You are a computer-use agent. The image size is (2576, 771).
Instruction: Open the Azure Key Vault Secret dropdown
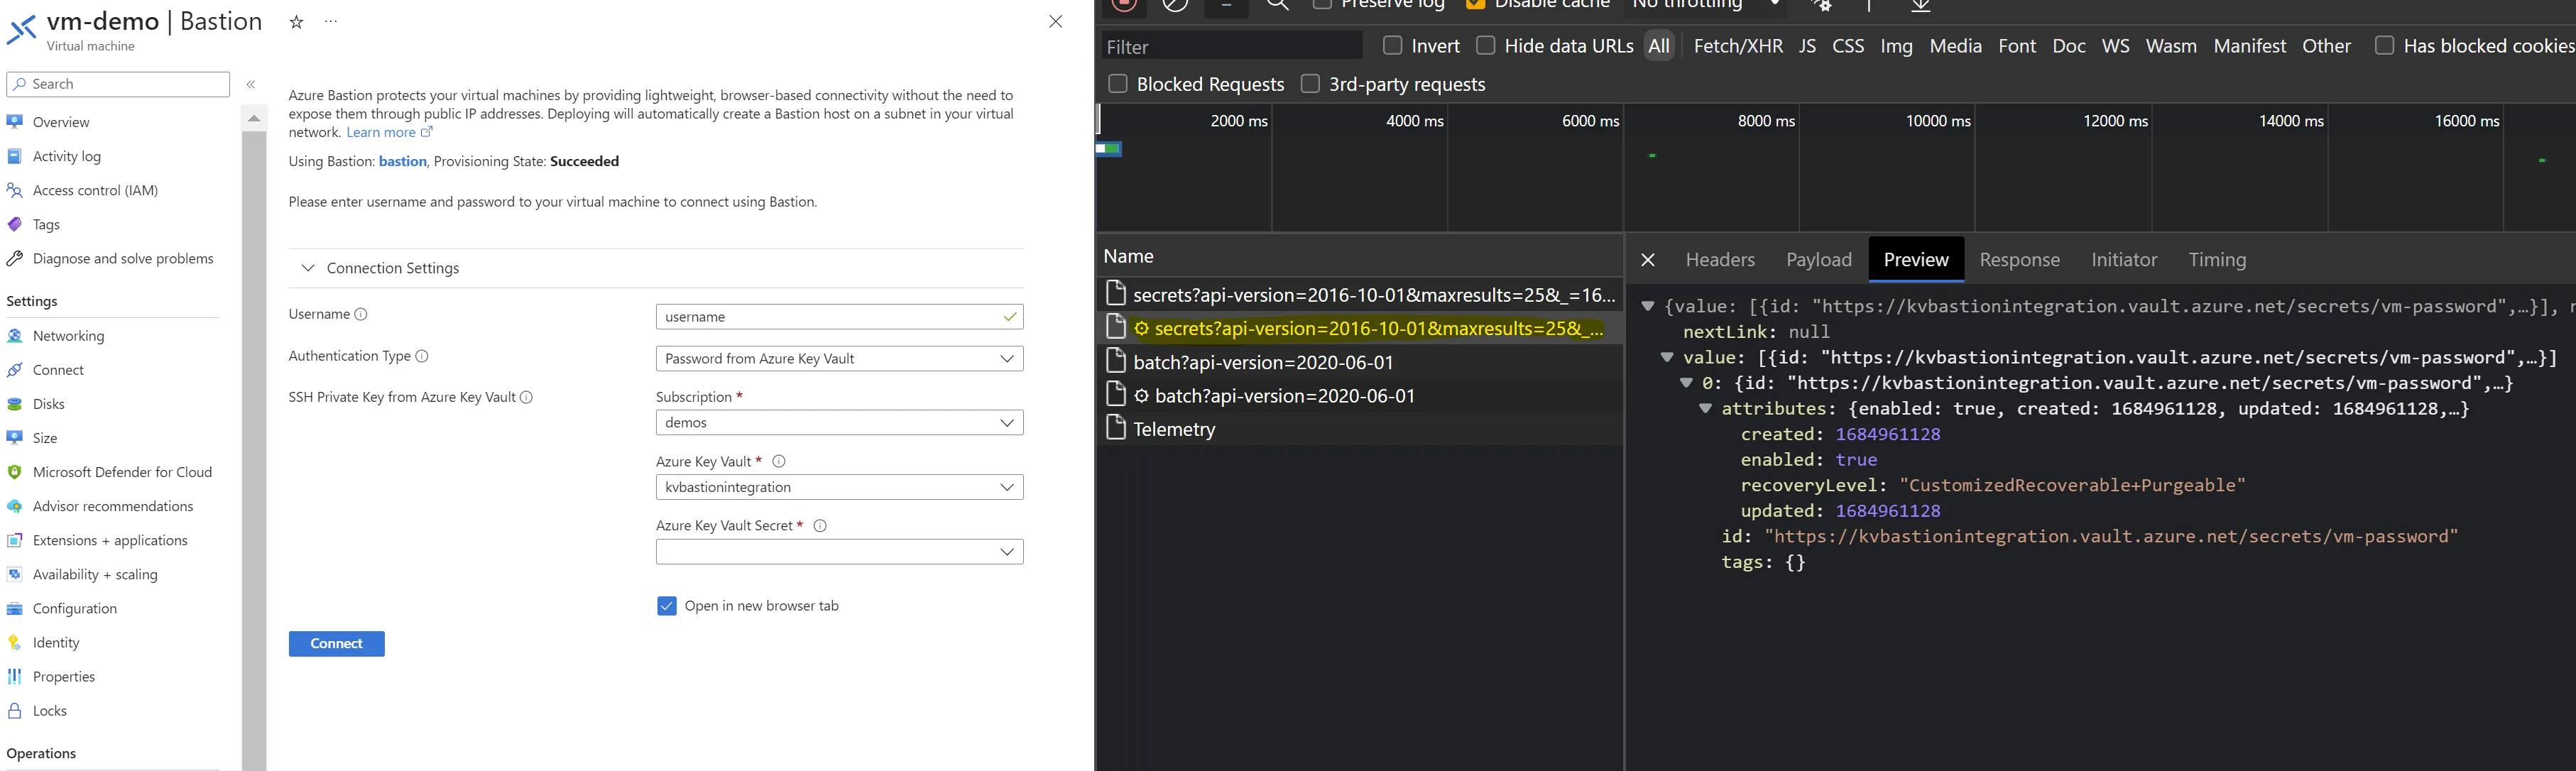pos(839,552)
